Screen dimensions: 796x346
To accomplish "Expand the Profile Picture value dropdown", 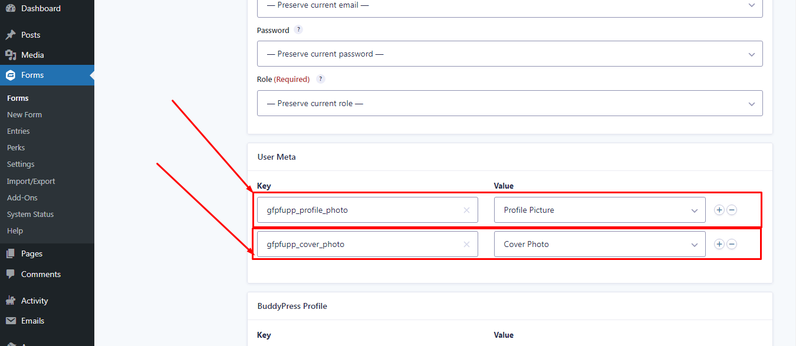I will tap(600, 210).
